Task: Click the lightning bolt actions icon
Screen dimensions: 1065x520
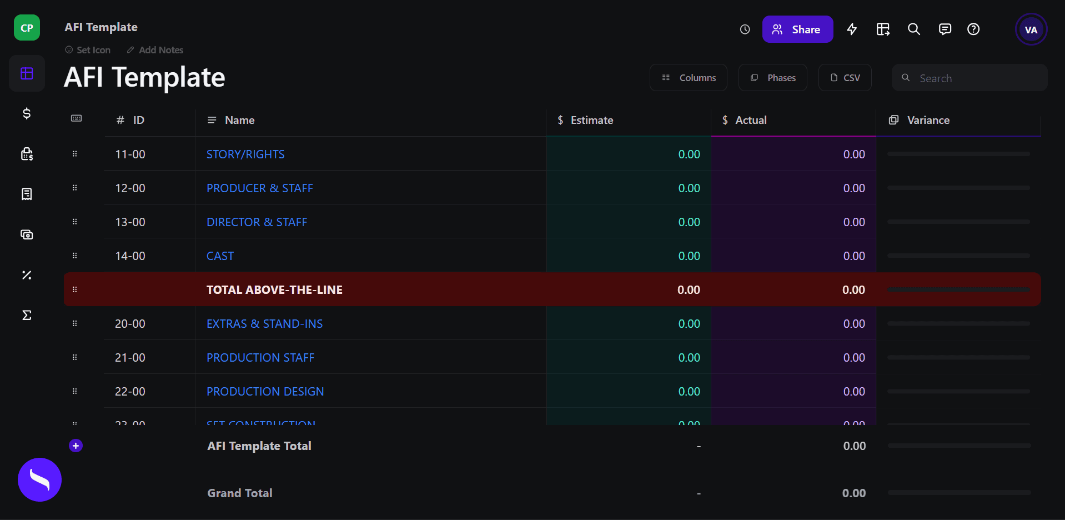Action: (852, 29)
